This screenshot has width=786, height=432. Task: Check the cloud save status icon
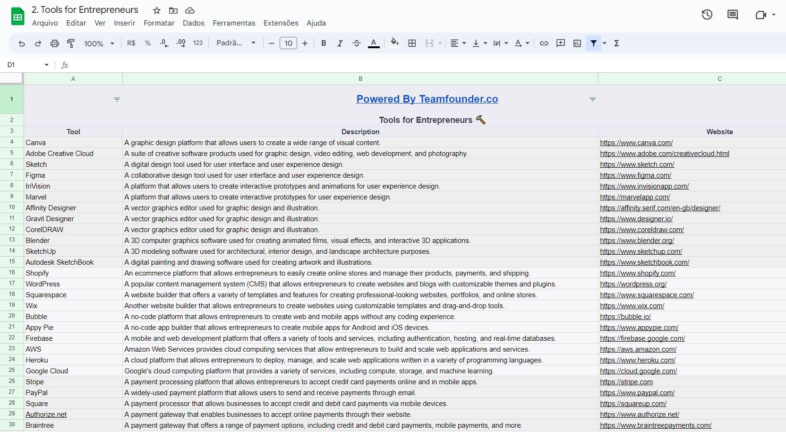click(190, 10)
